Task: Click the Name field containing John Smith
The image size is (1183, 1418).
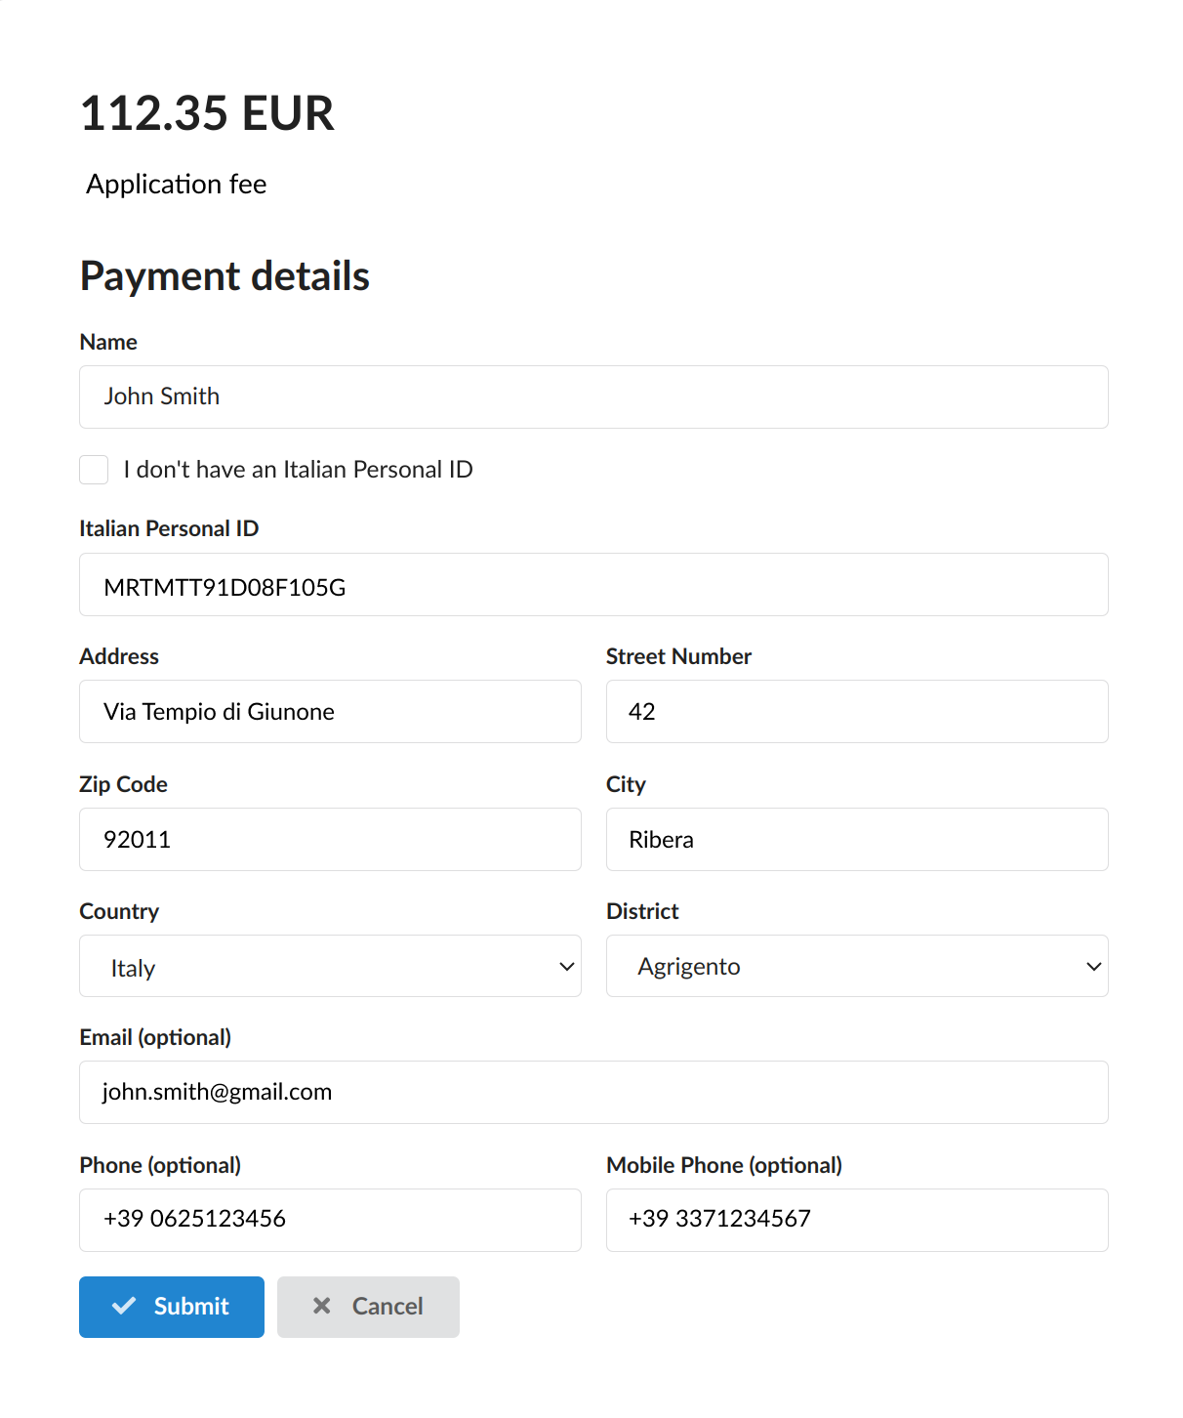Action: click(593, 396)
